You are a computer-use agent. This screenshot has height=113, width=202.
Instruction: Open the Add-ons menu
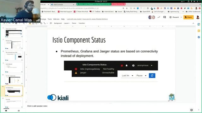pos(56,19)
